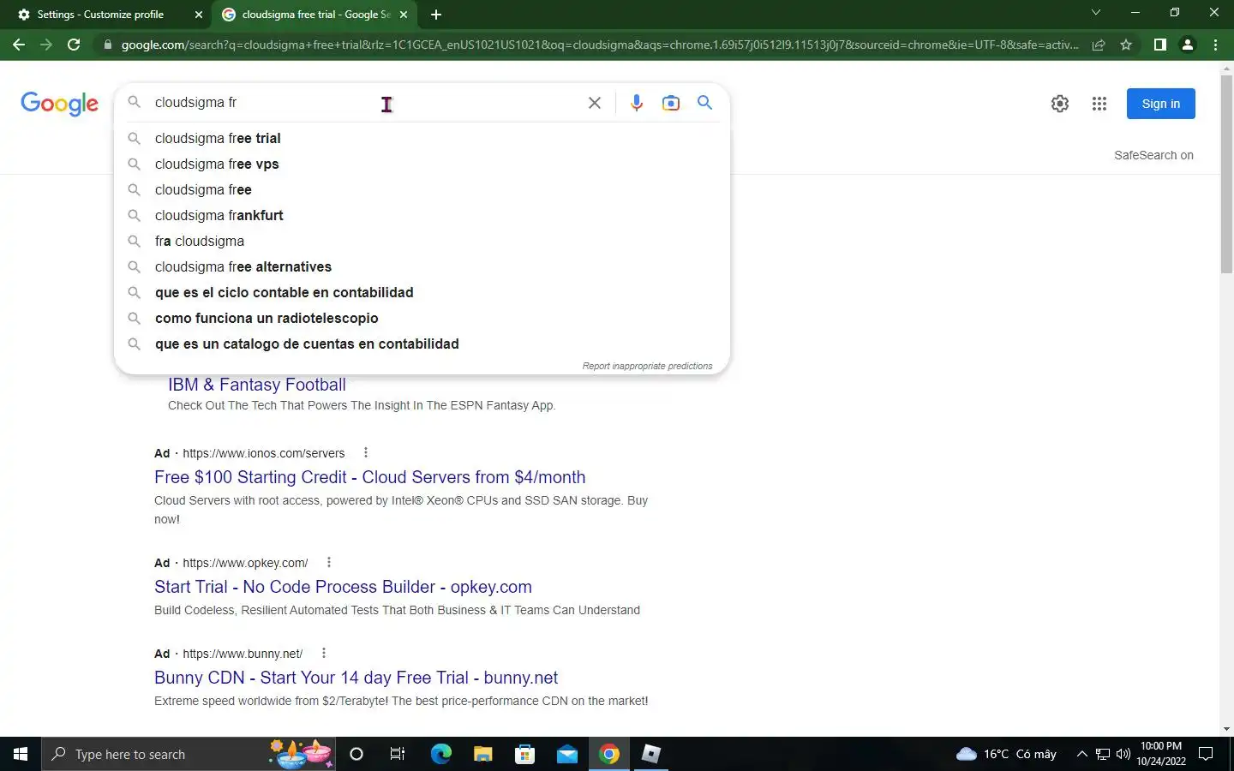Open Chrome three-dot menu
The image size is (1234, 771).
pyautogui.click(x=1215, y=45)
